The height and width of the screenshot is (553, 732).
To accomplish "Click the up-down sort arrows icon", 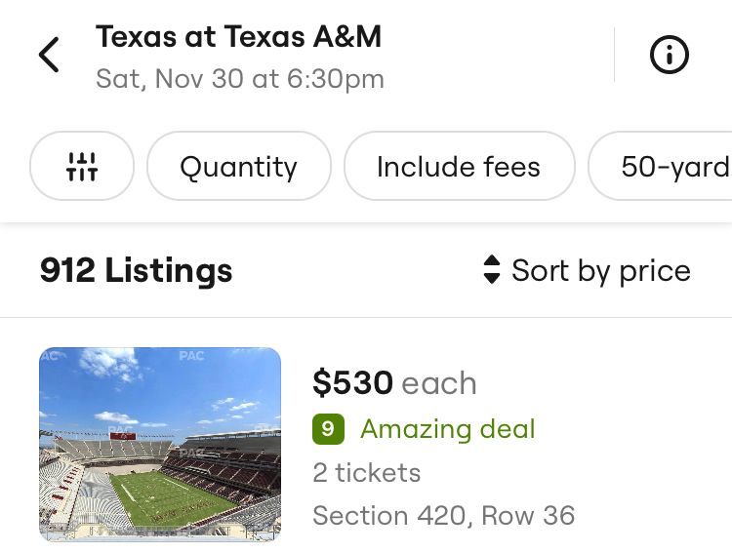I will 492,270.
